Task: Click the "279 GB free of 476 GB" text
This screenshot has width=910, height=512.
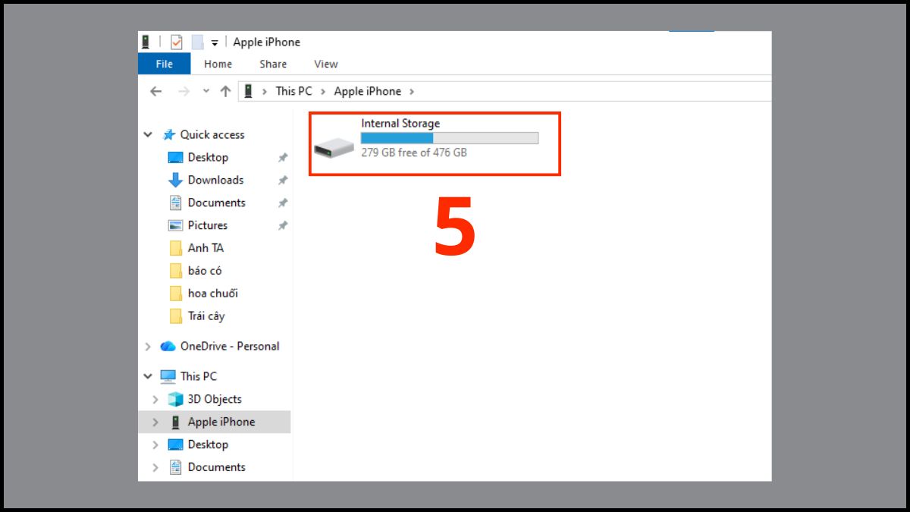Action: [414, 152]
